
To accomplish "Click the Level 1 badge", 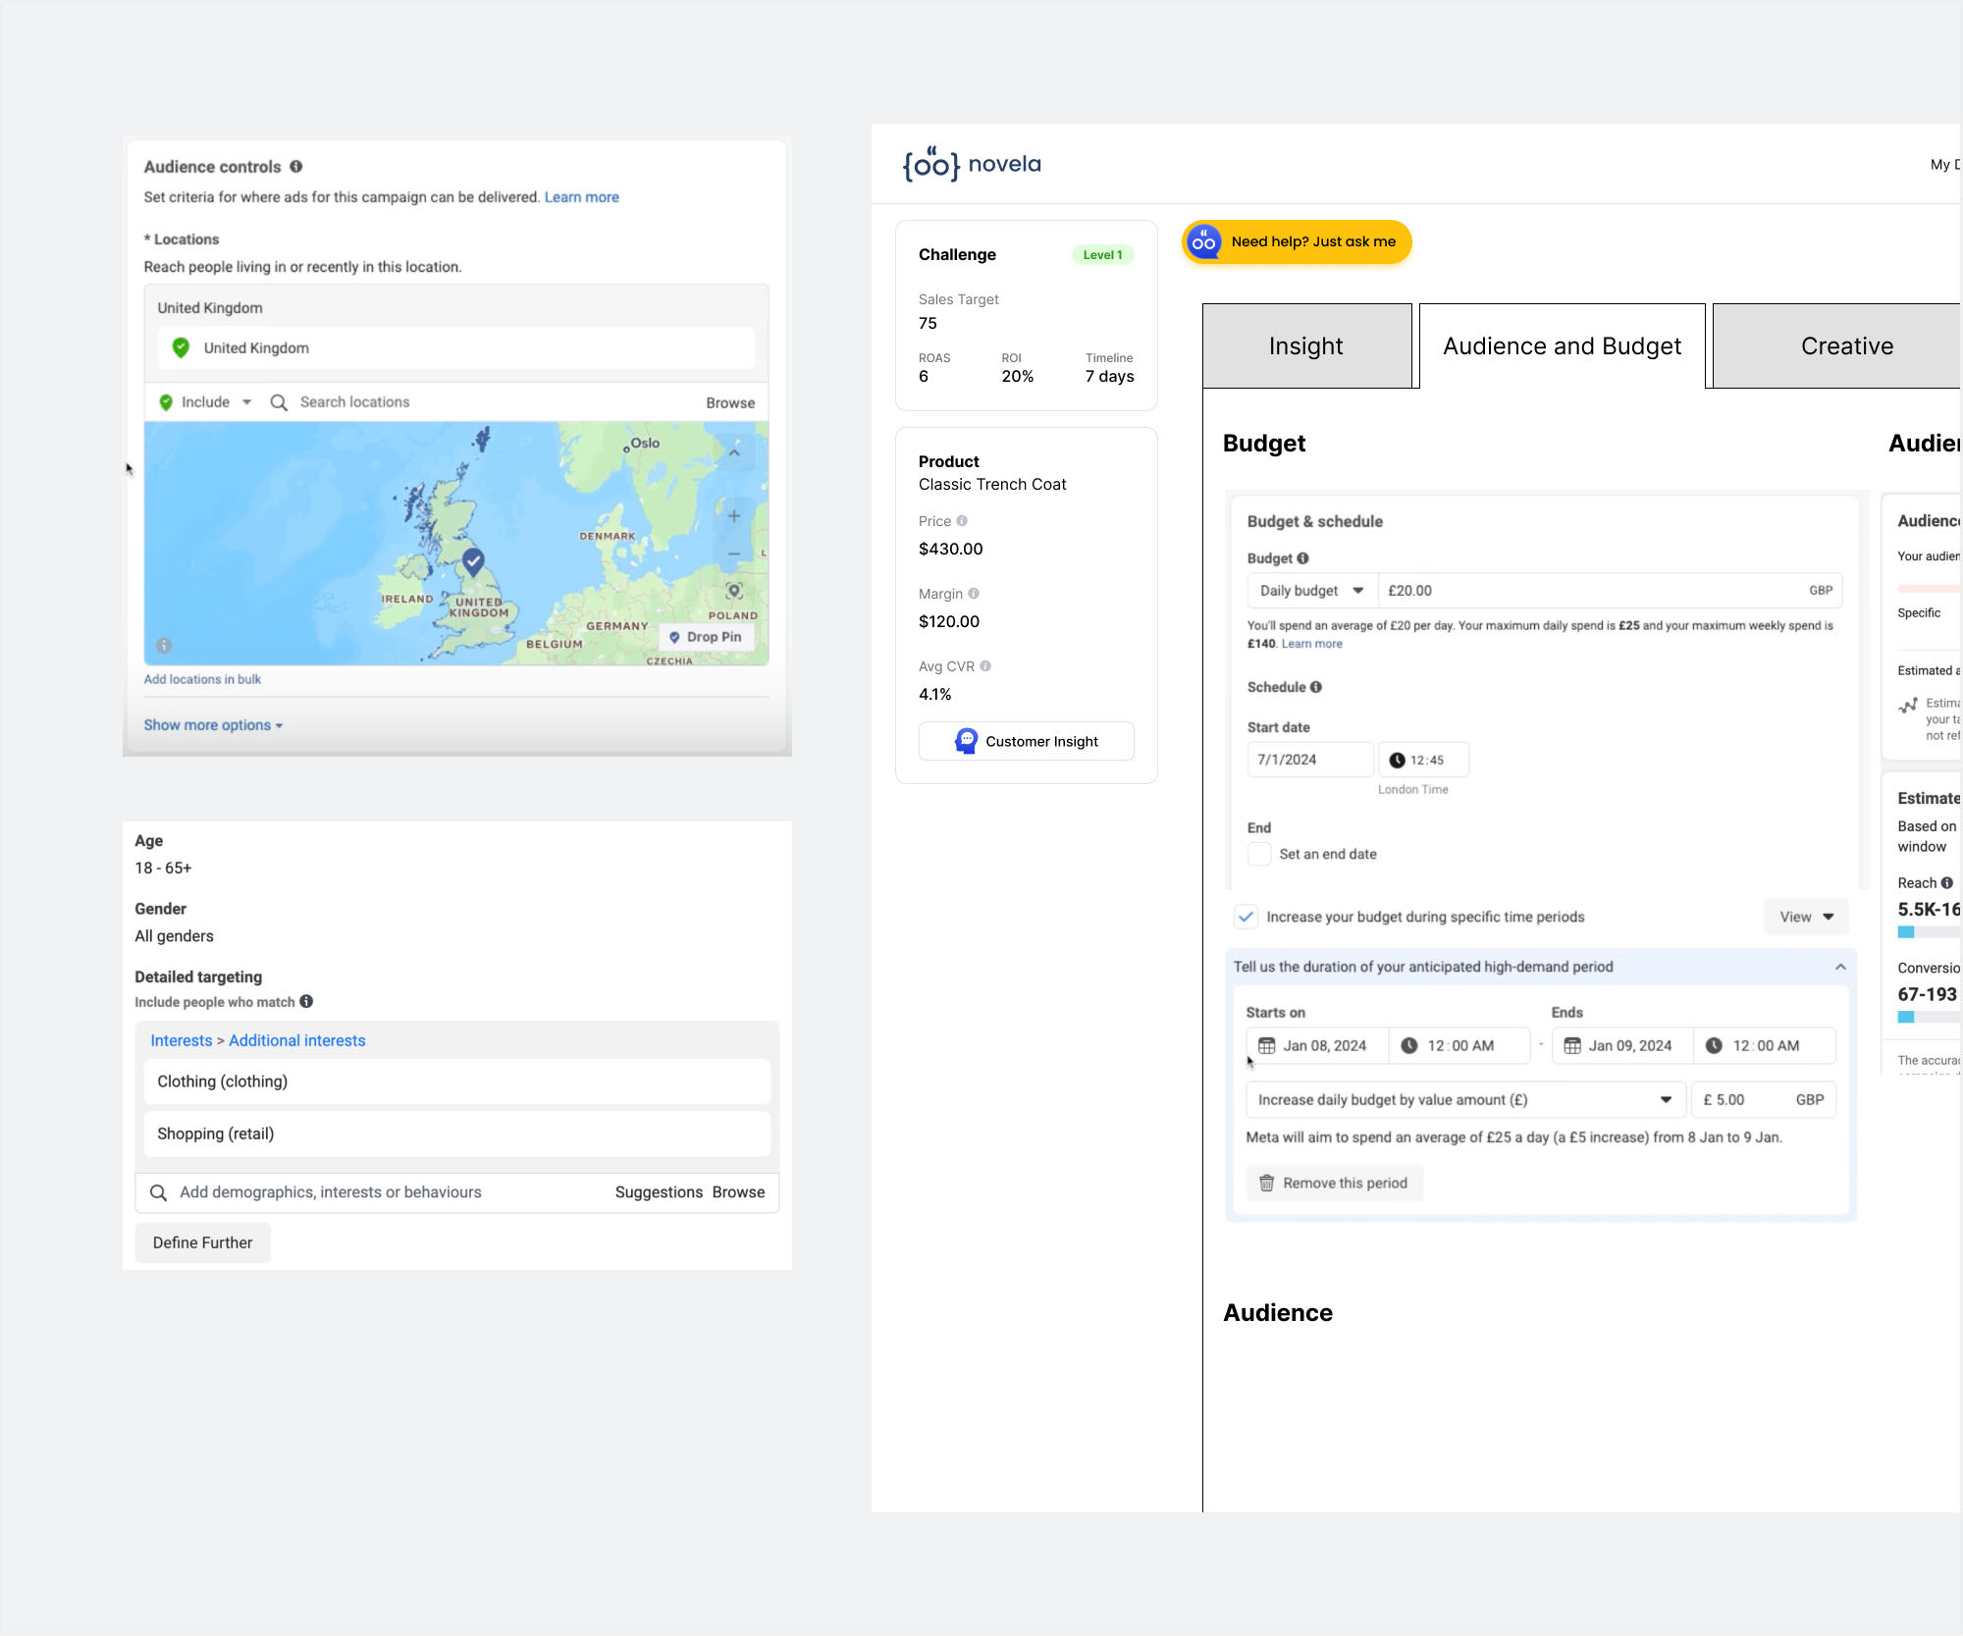I will (x=1102, y=255).
